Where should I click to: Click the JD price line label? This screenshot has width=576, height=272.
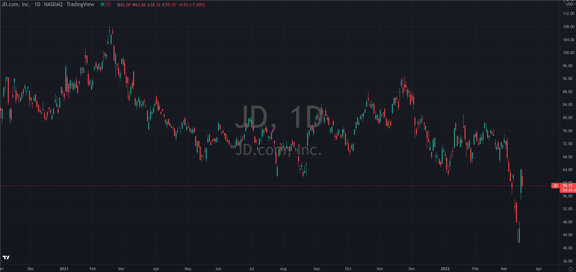(x=555, y=186)
